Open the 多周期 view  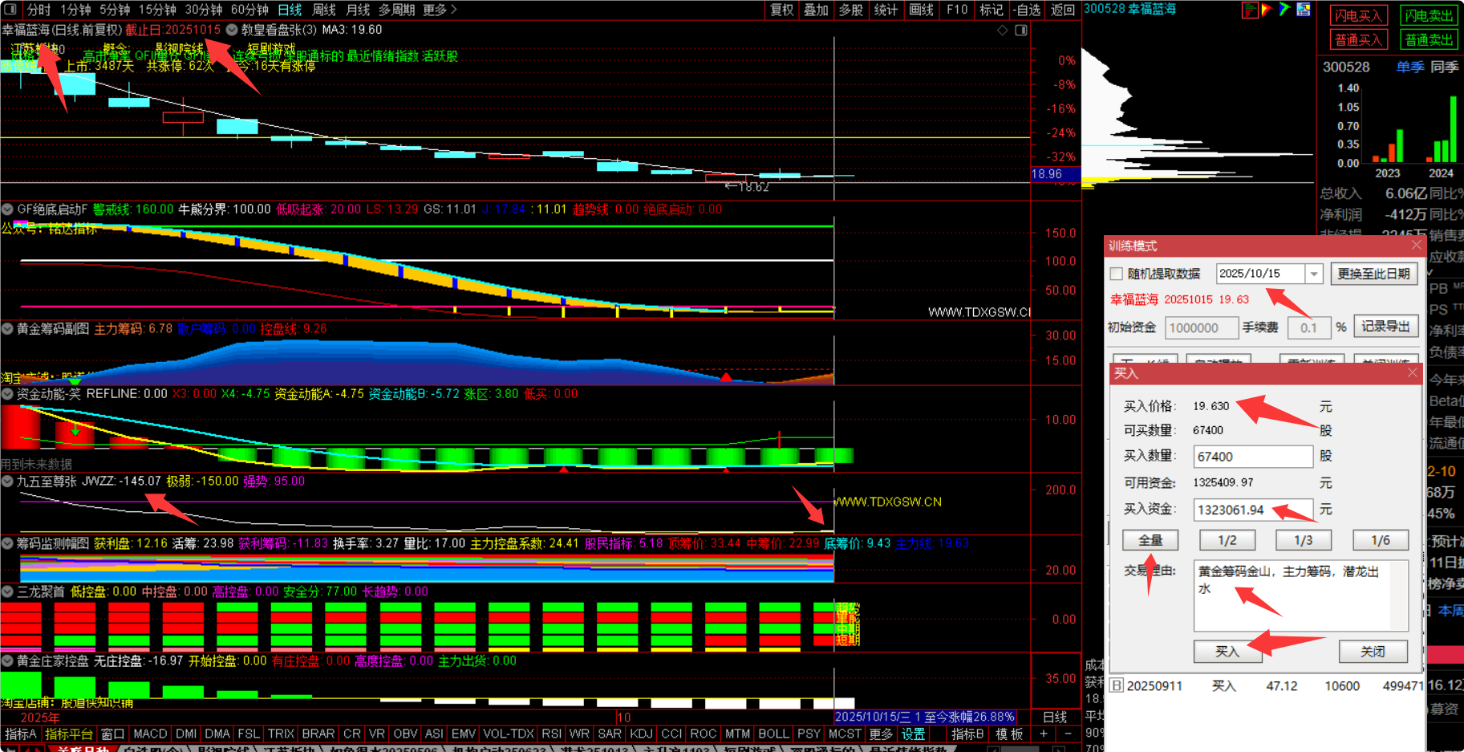click(396, 10)
